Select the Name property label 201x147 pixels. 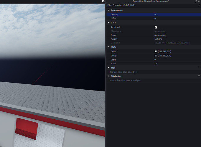pos(114,35)
